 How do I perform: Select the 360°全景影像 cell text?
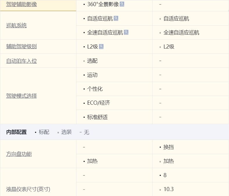pos(103,4)
